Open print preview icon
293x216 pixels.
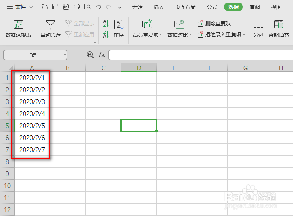tap(87, 7)
